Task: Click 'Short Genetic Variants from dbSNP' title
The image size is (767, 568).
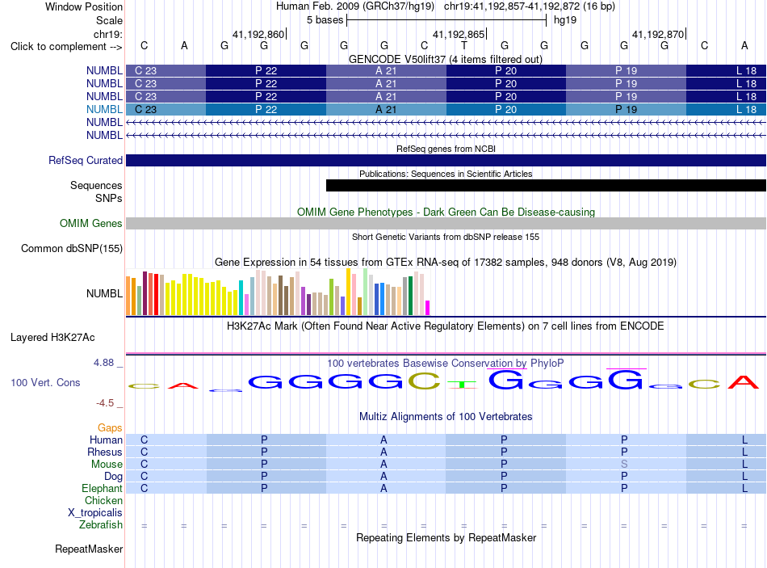Action: (x=446, y=237)
